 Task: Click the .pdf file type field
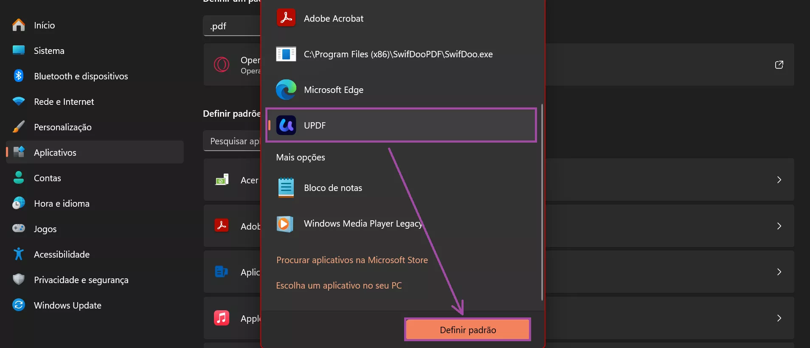(x=232, y=26)
